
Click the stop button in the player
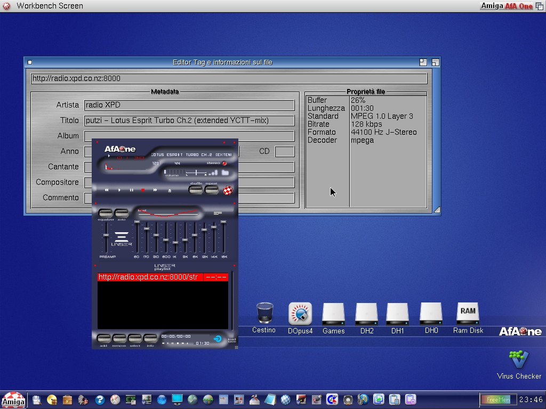pyautogui.click(x=143, y=190)
